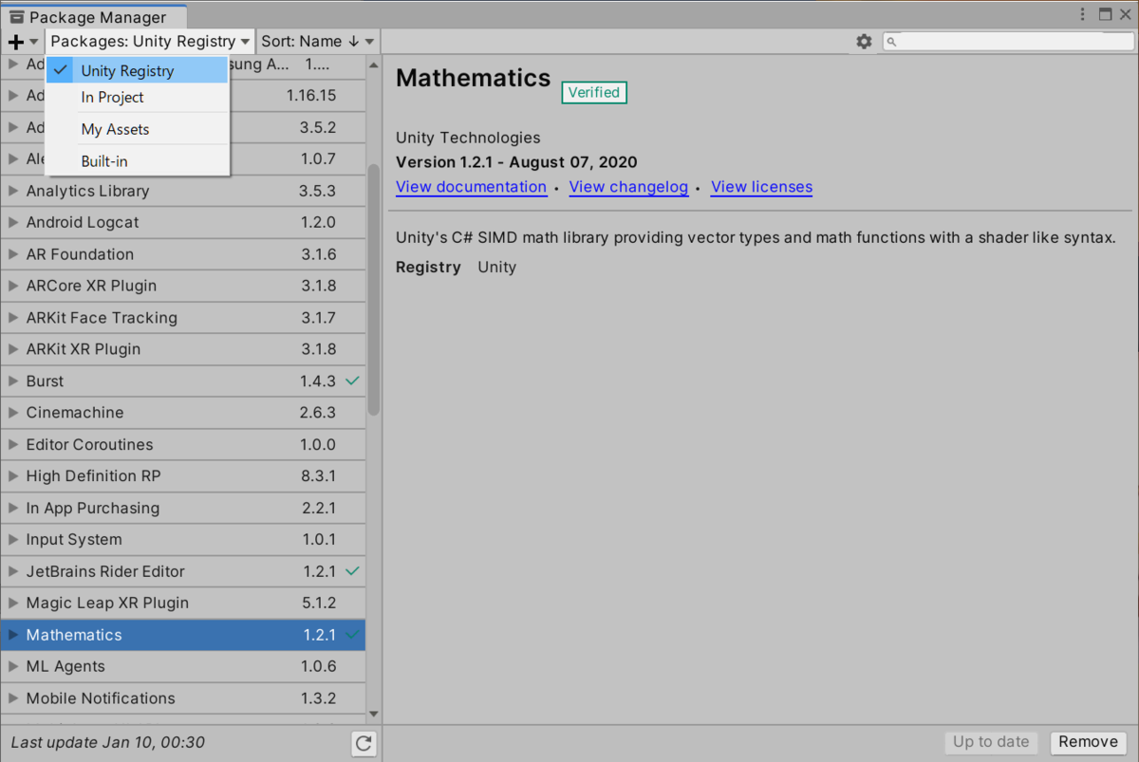Choose Built-in from the menu

pyautogui.click(x=138, y=161)
